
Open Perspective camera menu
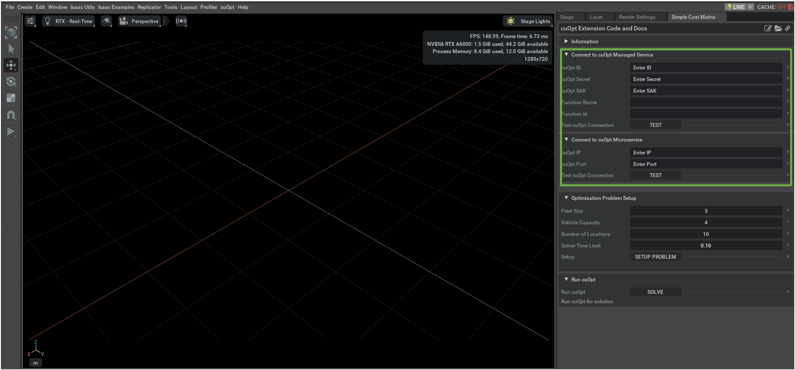(145, 21)
